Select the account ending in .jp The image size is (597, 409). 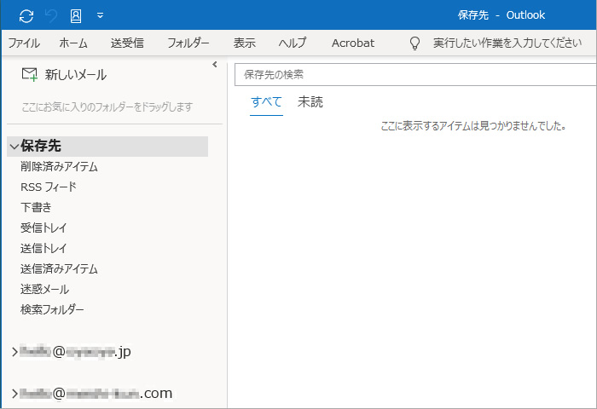pos(75,352)
